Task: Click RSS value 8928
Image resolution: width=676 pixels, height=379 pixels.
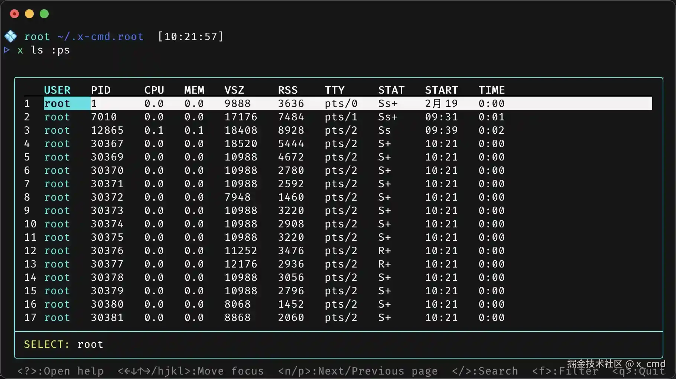Action: tap(291, 130)
